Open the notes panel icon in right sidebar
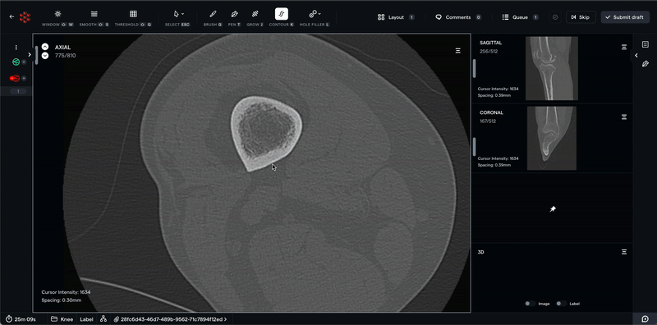Image resolution: width=657 pixels, height=325 pixels. click(646, 44)
